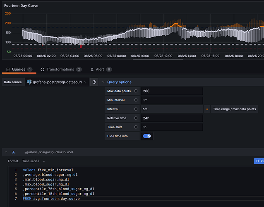Collapse the Query options section

103,82
